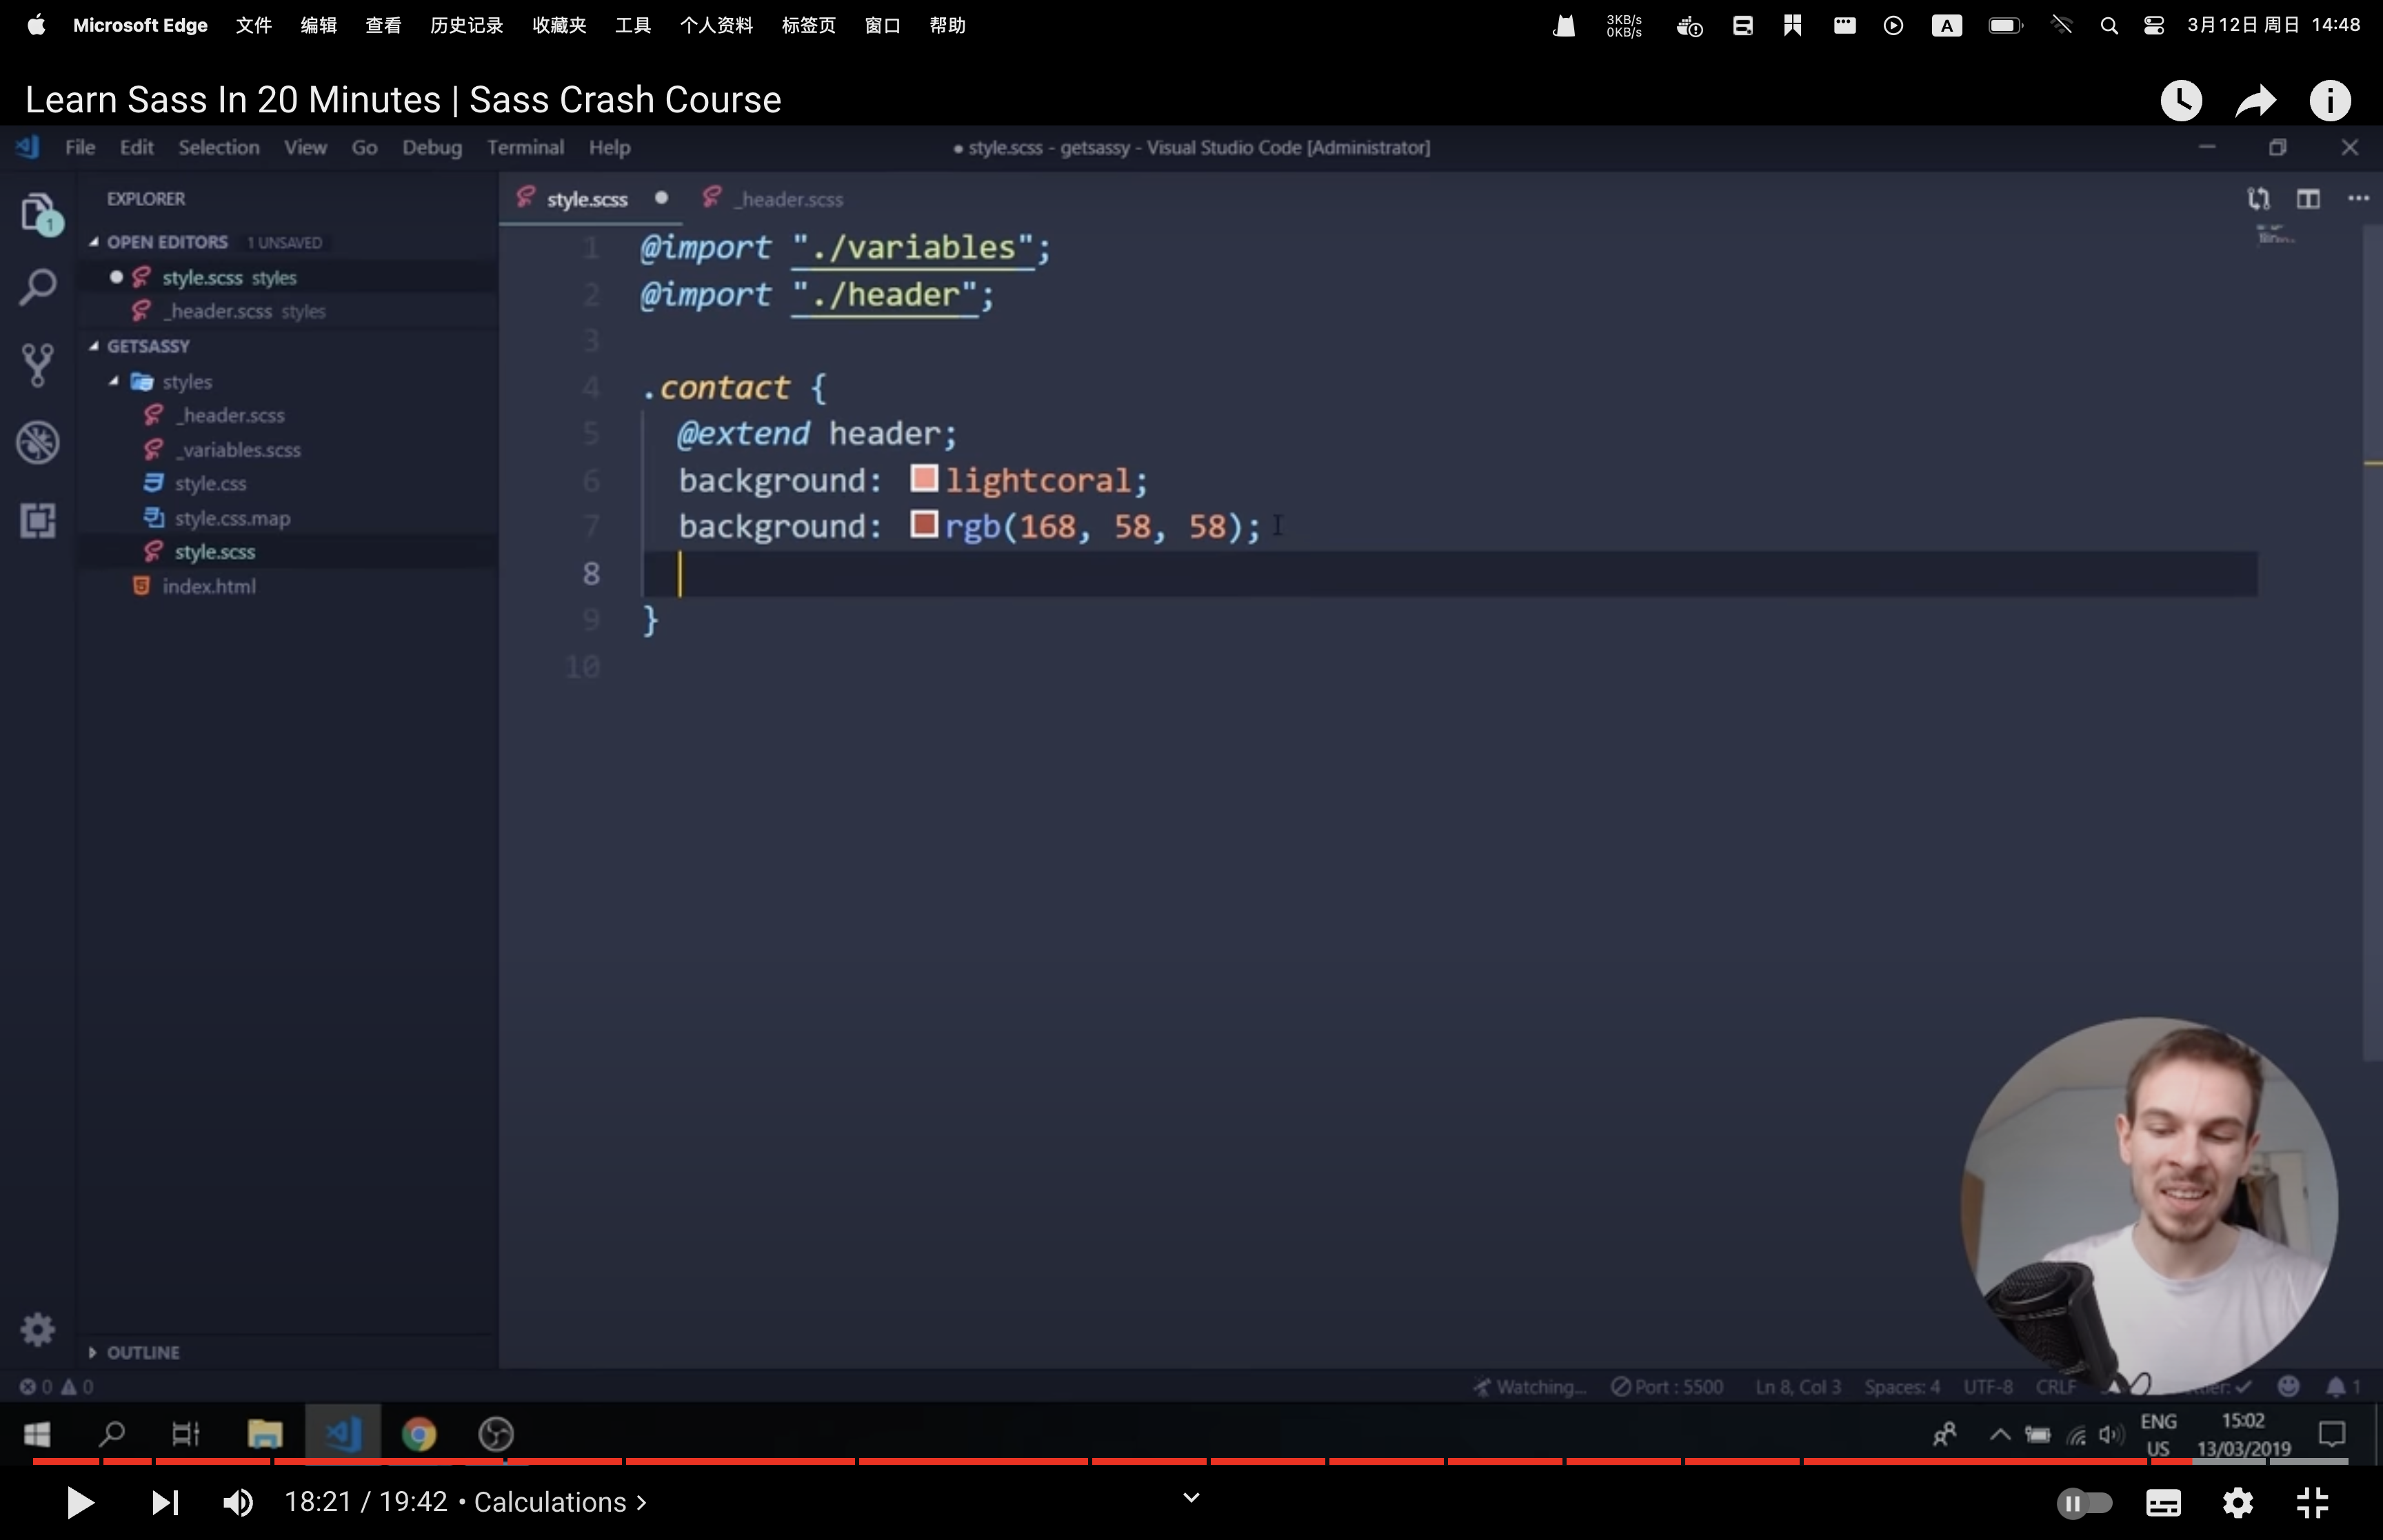Screen dimensions: 2383x1540
Task: Click the rgb(168, 58, 58) color swatch
Action: pyautogui.click(x=924, y=524)
